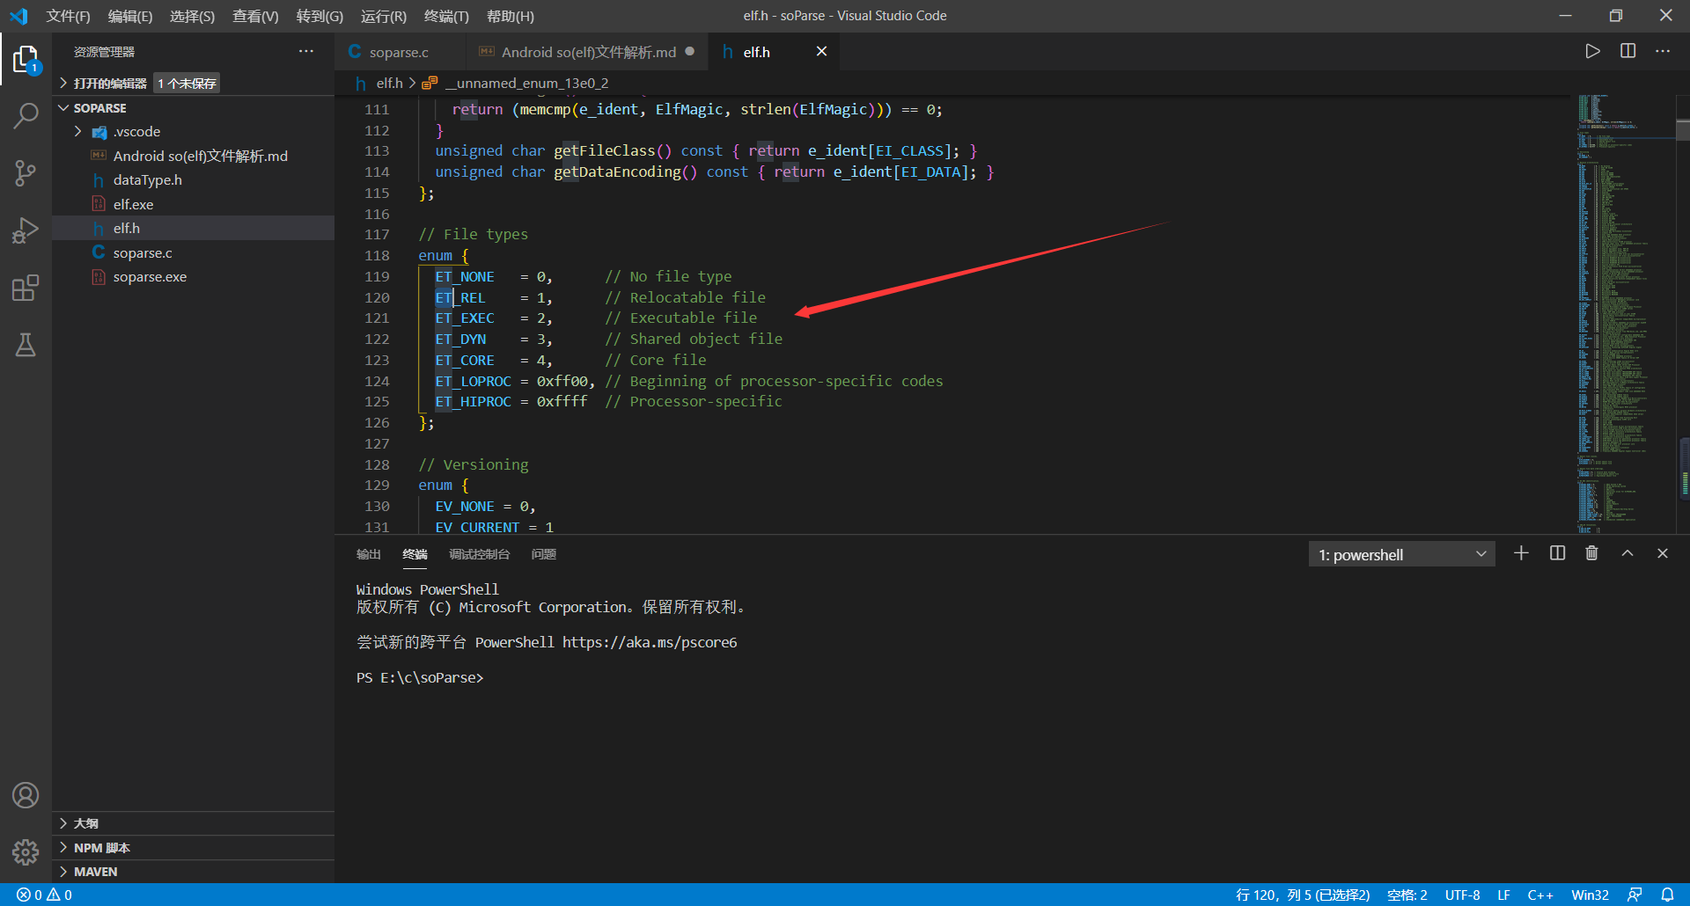Viewport: 1690px width, 906px height.
Task: Open the Source Control view icon
Action: point(26,173)
